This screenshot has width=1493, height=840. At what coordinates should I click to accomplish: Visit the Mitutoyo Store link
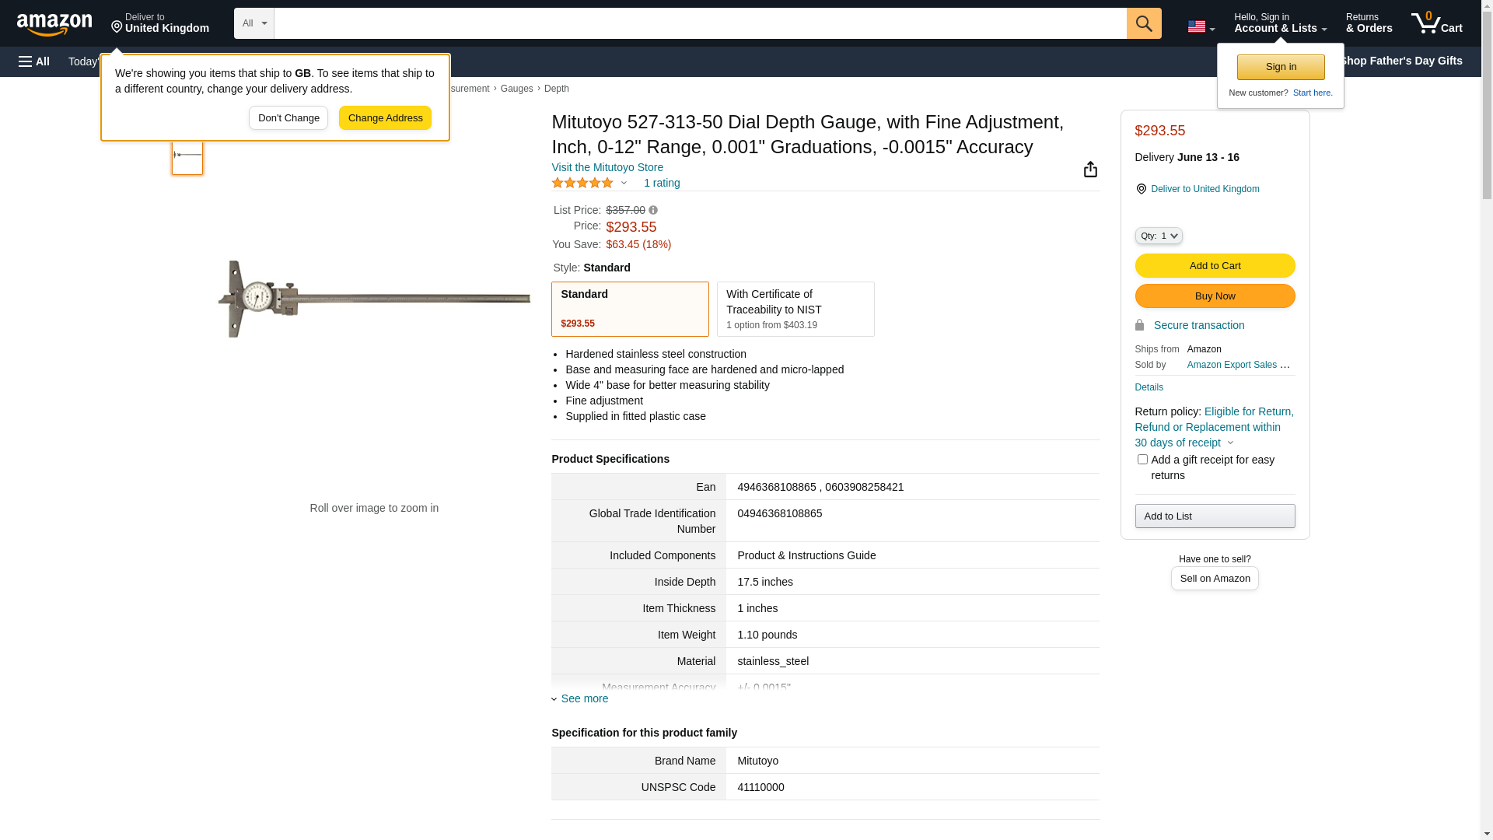tap(607, 167)
